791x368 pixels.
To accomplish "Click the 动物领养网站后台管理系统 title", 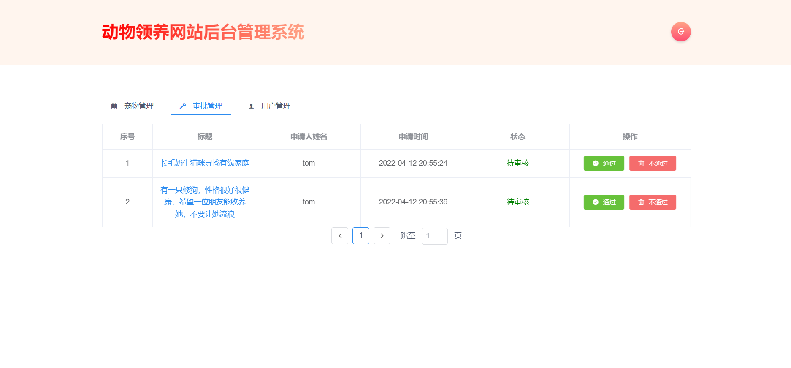I will pyautogui.click(x=203, y=32).
